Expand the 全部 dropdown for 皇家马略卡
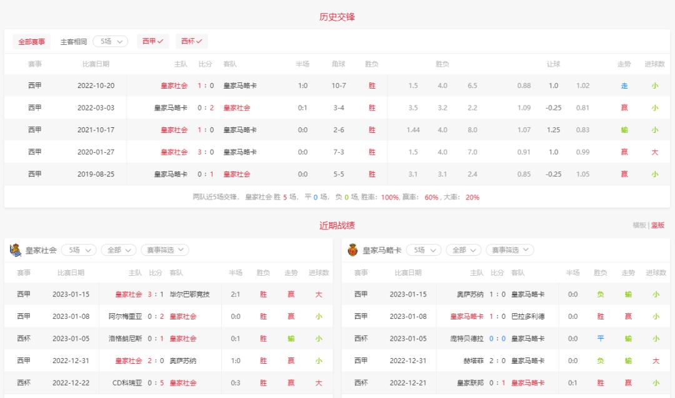This screenshot has width=675, height=398. point(462,250)
